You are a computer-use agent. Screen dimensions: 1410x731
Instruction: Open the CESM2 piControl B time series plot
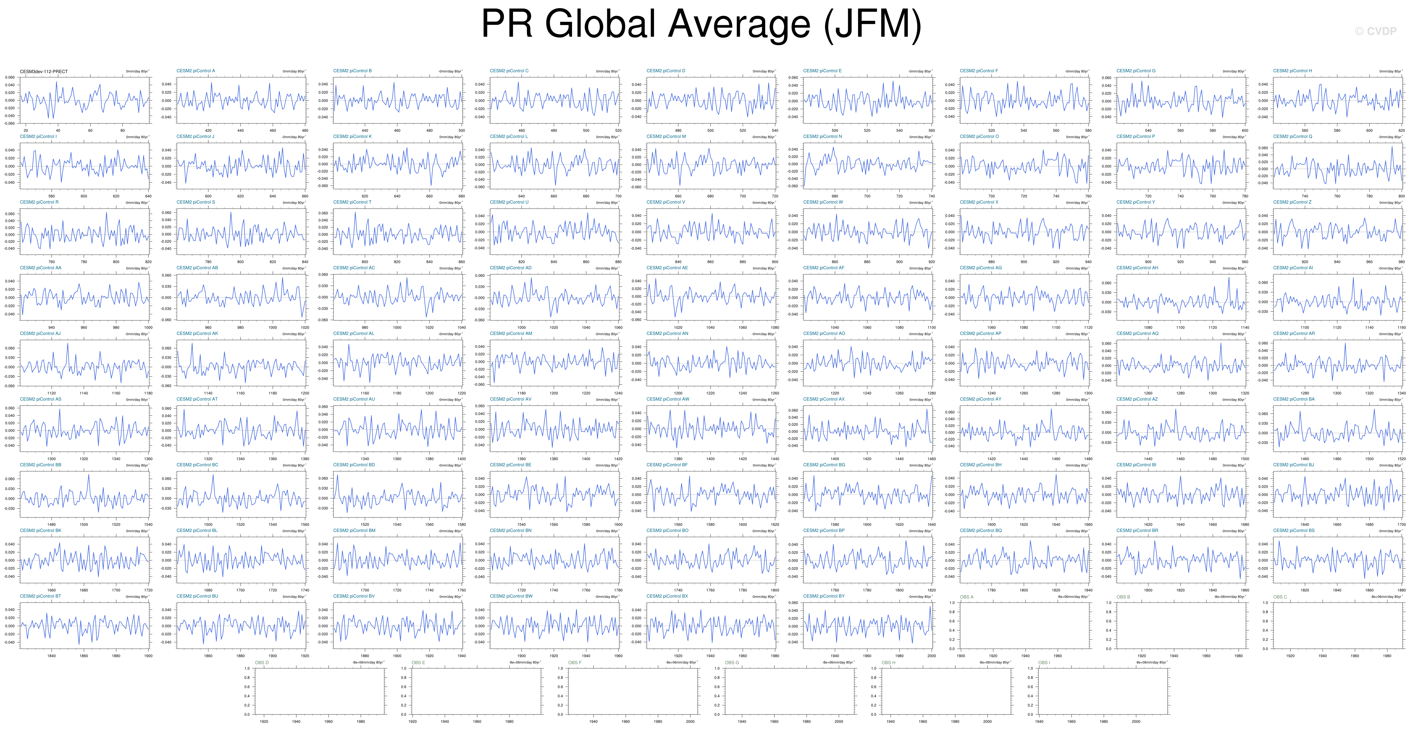(398, 100)
